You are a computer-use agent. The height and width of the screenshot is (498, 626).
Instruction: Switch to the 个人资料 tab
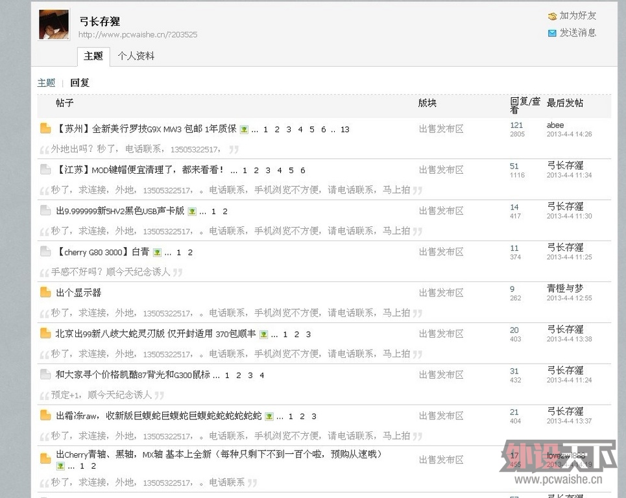tap(136, 56)
